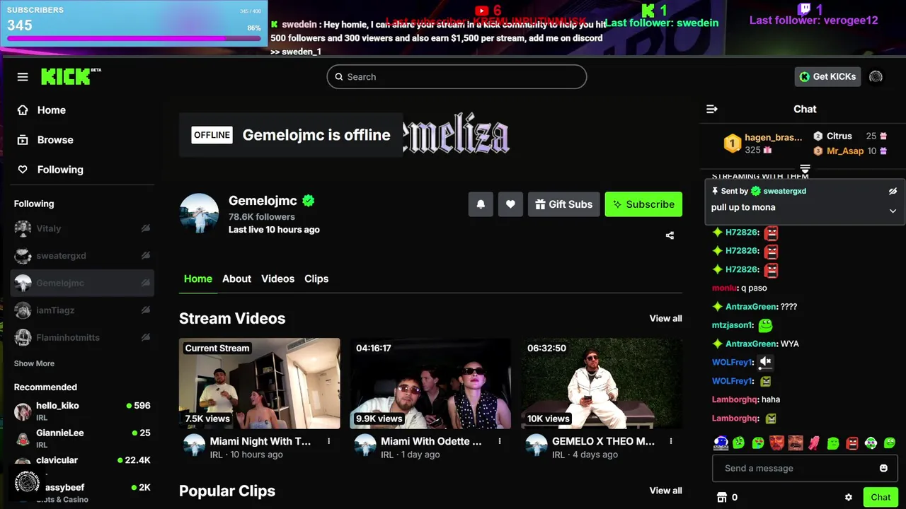Click the heart follow button for Gemelojmc
Image resolution: width=906 pixels, height=509 pixels.
coord(510,204)
